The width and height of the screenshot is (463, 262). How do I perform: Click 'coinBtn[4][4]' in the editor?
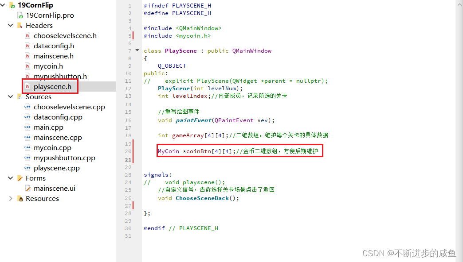tap(209, 151)
